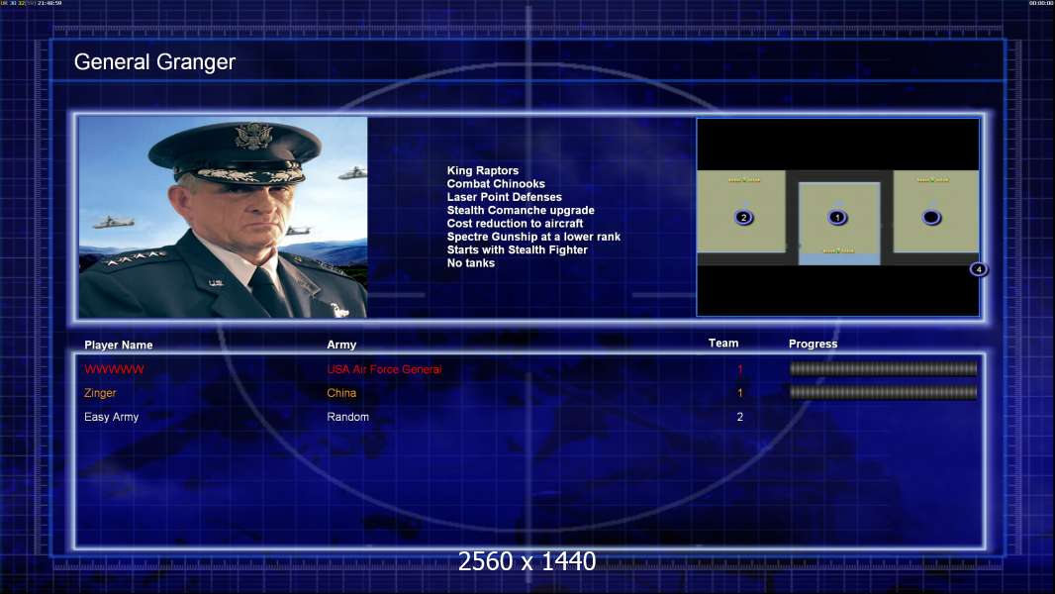Click the 'No tanks' feature line
The image size is (1055, 594).
point(470,263)
